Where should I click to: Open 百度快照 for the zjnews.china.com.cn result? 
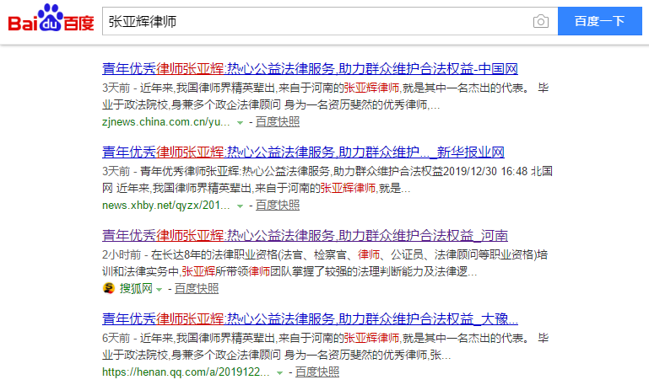pyautogui.click(x=278, y=122)
